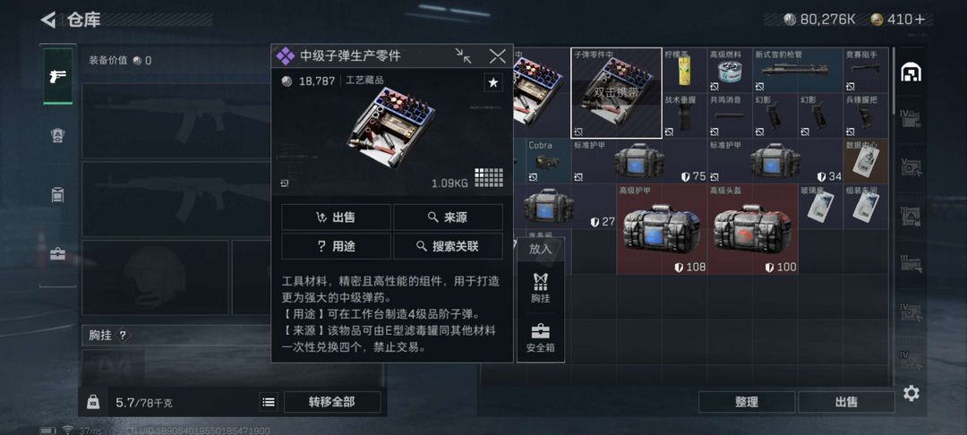Click the 转移全部 button
The width and height of the screenshot is (967, 435).
(x=332, y=402)
